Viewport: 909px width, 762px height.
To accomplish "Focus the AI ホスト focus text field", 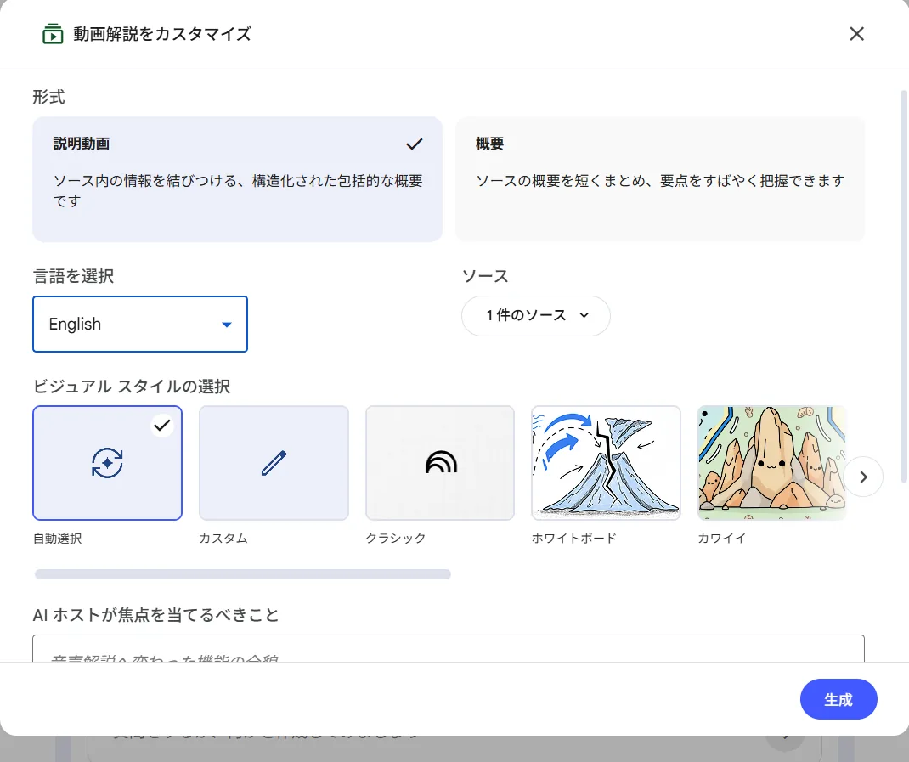I will coord(448,649).
